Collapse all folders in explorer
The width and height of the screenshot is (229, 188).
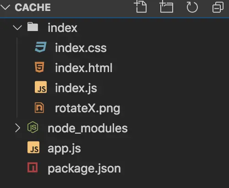218,7
